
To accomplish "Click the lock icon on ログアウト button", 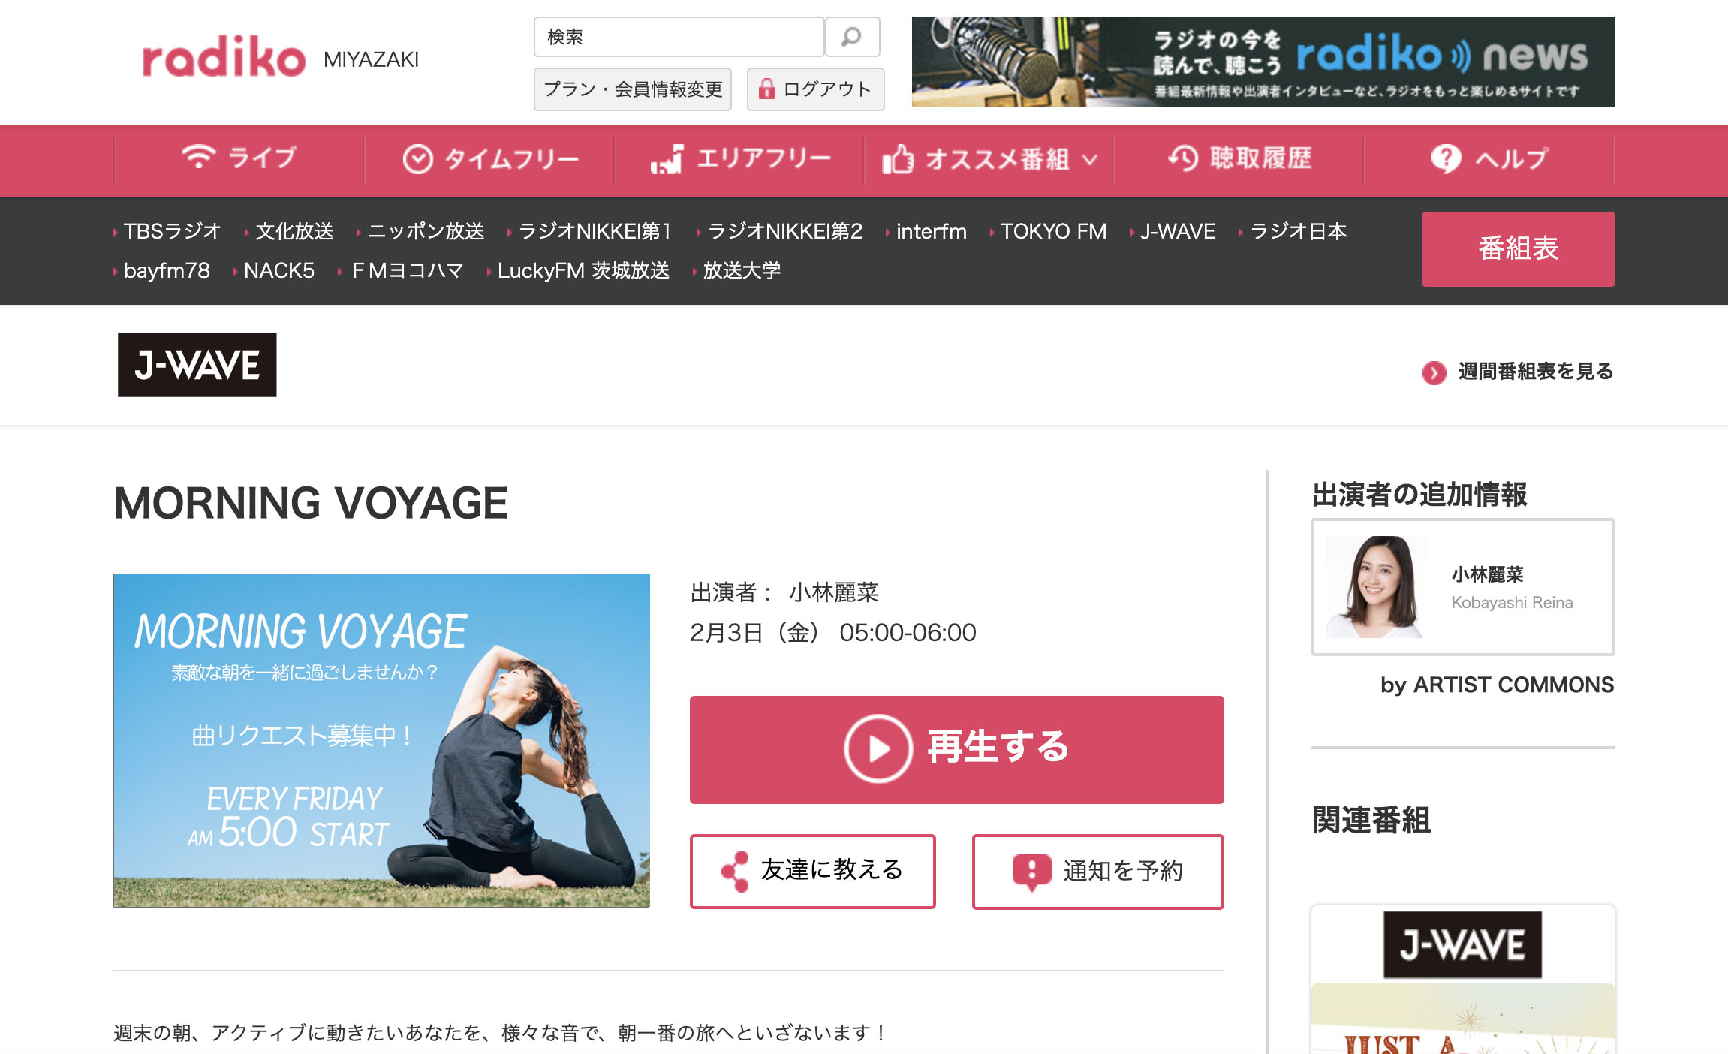I will point(767,89).
